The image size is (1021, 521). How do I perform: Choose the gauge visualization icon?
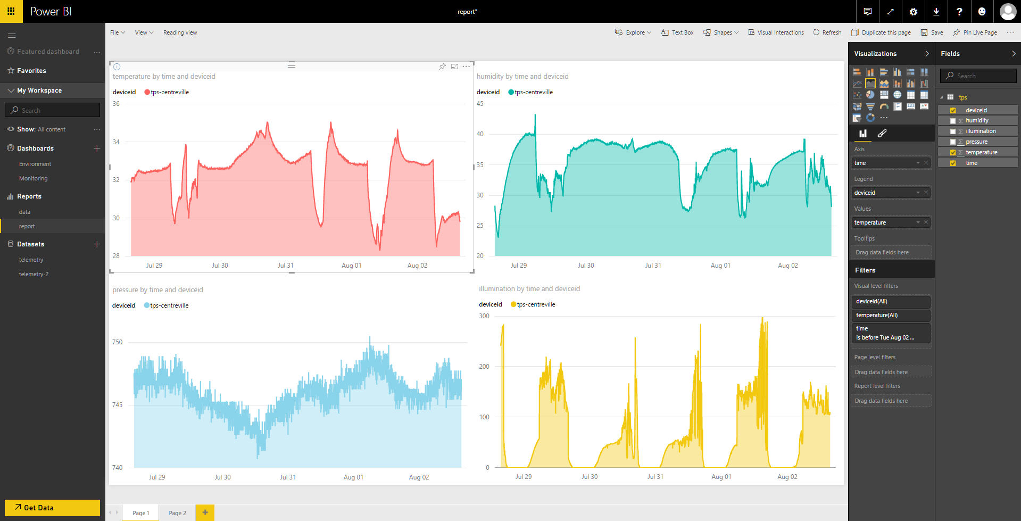[884, 106]
